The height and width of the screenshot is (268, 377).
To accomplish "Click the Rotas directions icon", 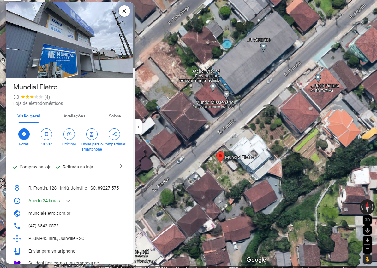I will coord(24,134).
